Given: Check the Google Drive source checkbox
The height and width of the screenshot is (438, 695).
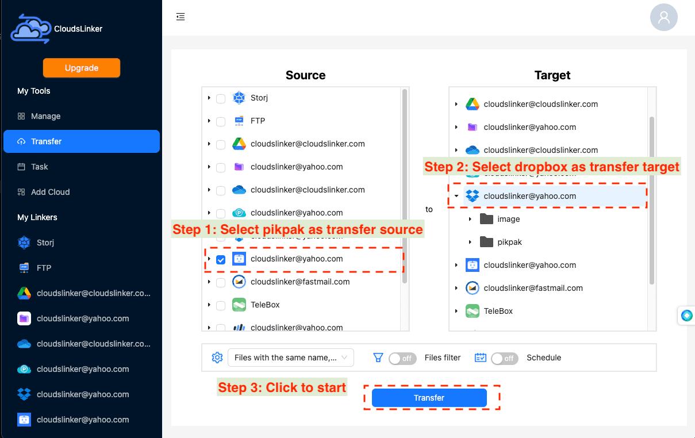Looking at the screenshot, I should tap(221, 144).
